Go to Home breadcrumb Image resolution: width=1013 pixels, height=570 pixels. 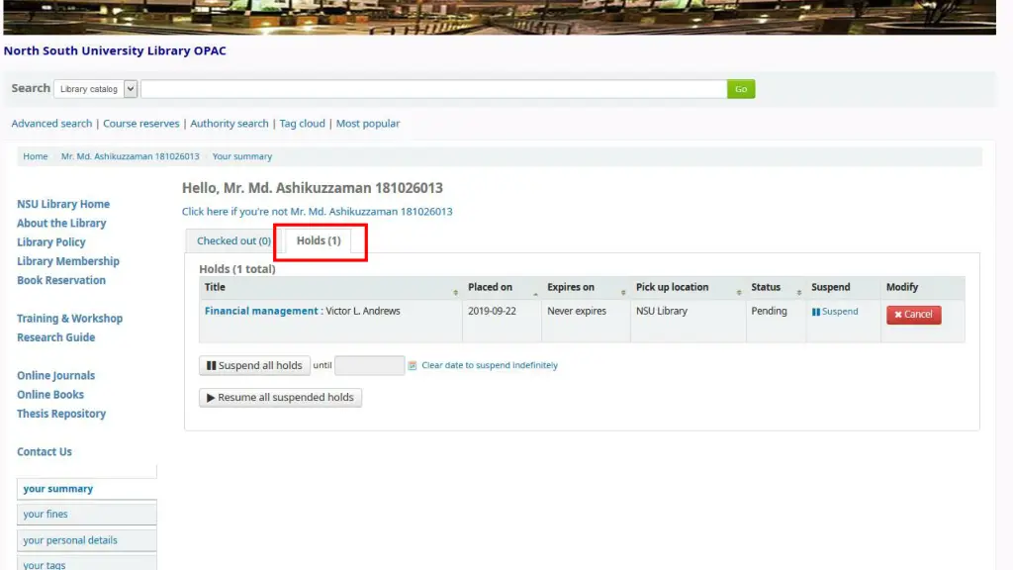coord(36,156)
